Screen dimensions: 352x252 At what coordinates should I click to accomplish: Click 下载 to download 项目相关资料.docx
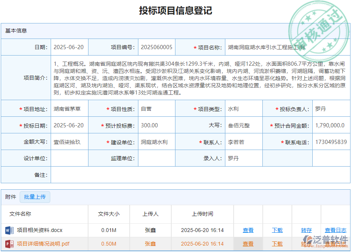276,230
